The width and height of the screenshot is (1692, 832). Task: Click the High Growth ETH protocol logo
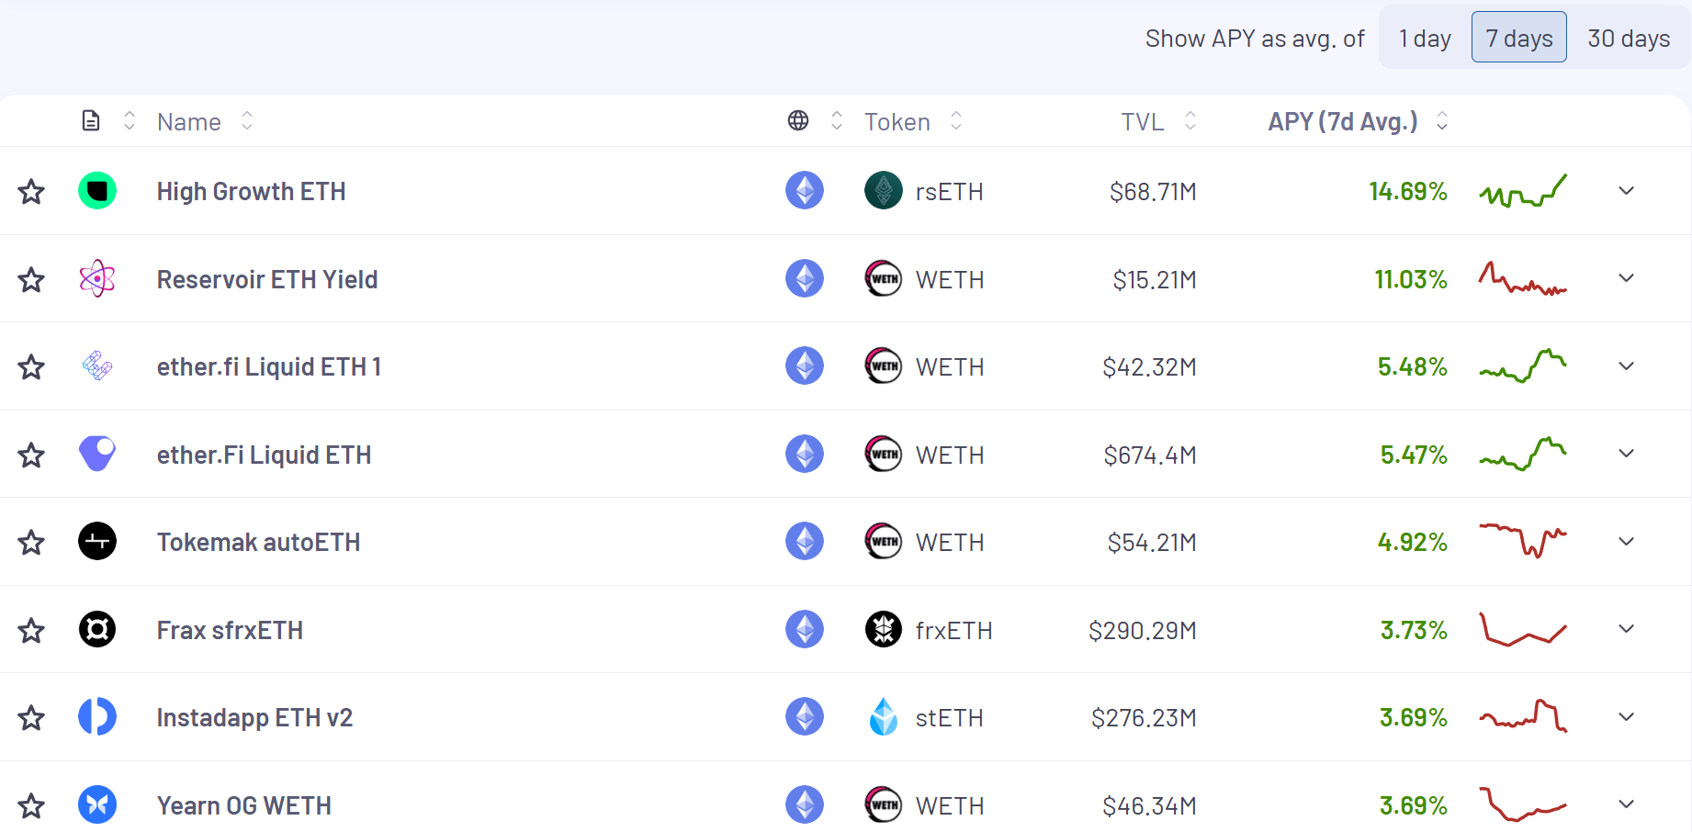[x=97, y=191]
